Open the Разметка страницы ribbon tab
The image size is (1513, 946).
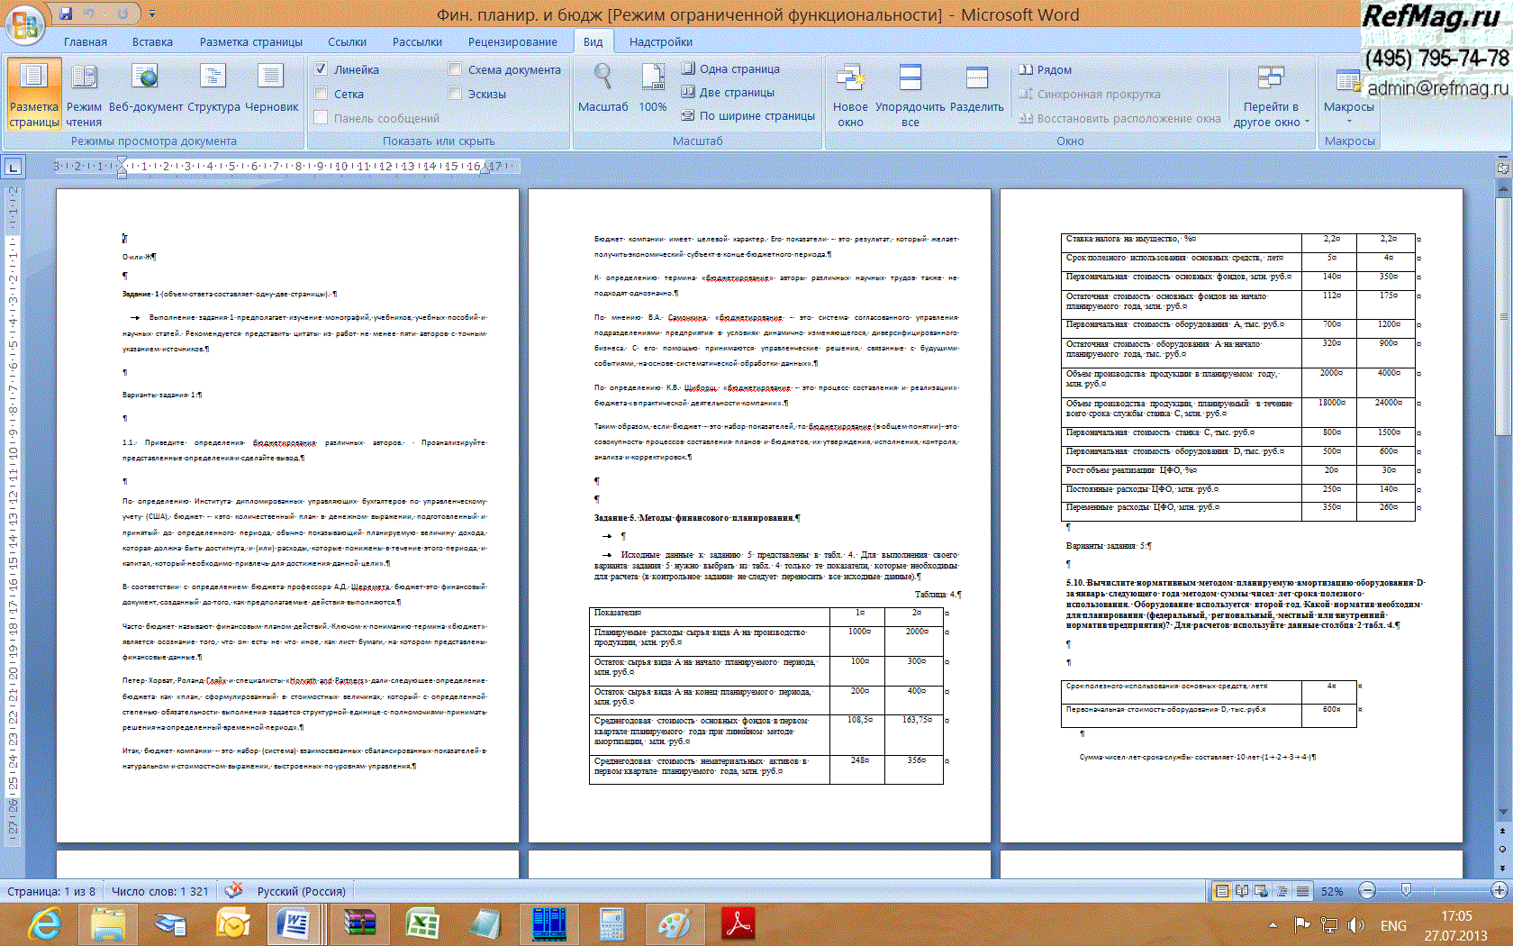(250, 42)
